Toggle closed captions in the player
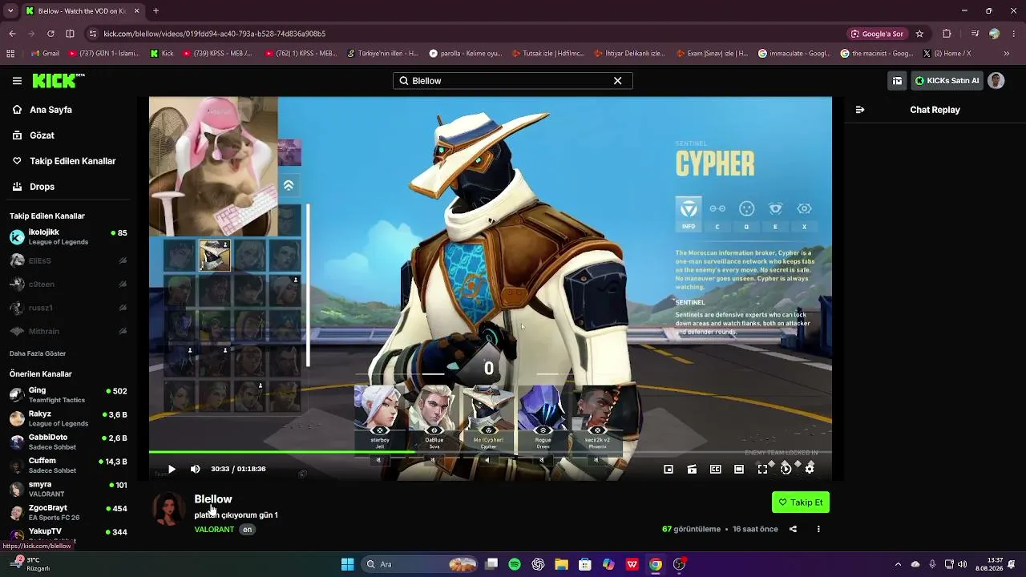Screen dimensions: 1026x577 716,469
